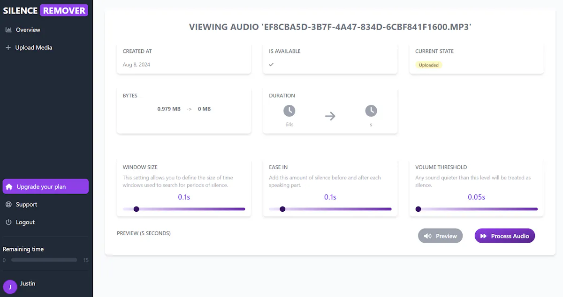Click the 0.05s volume threshold value
Screen dimensions: 563x297
click(x=476, y=197)
